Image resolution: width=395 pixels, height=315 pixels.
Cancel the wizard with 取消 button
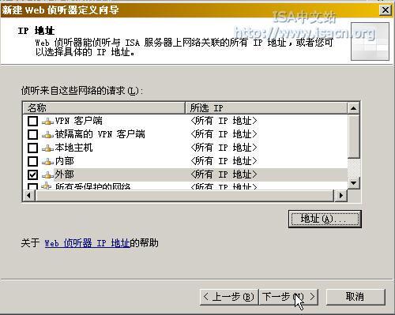click(x=355, y=297)
